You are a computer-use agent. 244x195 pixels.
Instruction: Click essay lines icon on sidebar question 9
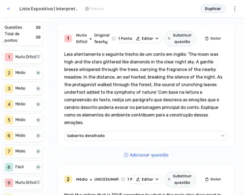[x=38, y=182]
